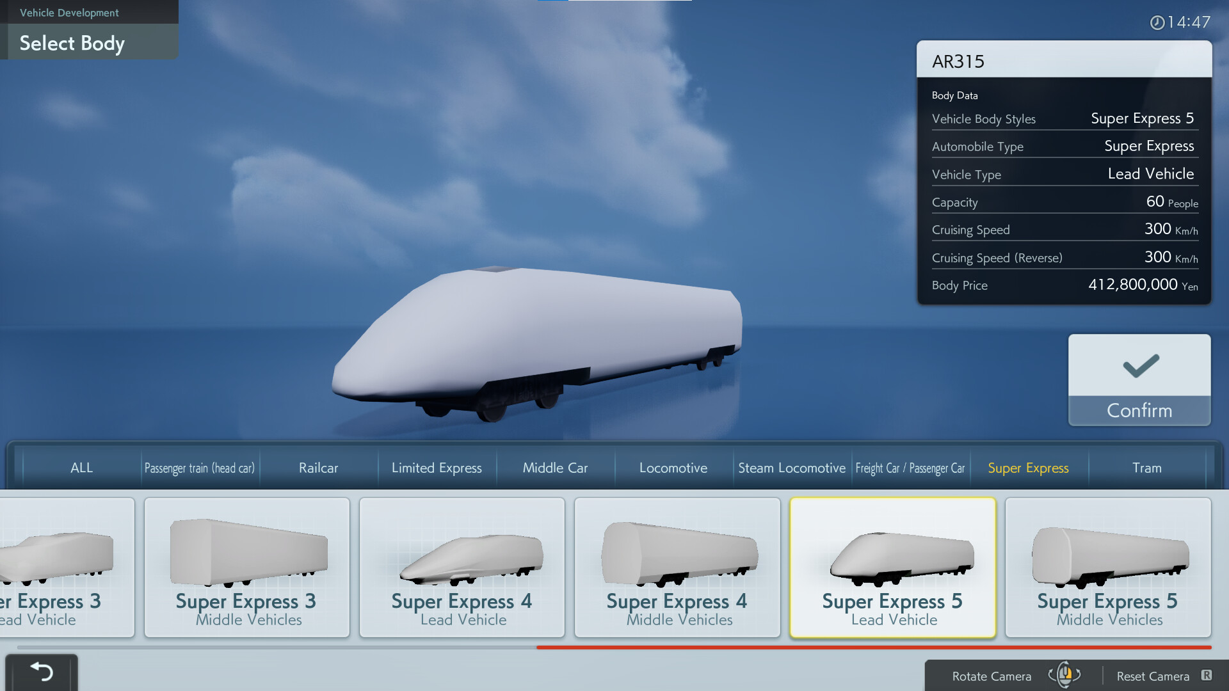Choose the Super Express 4 Lead Vehicle body
The image size is (1229, 691).
(x=462, y=568)
